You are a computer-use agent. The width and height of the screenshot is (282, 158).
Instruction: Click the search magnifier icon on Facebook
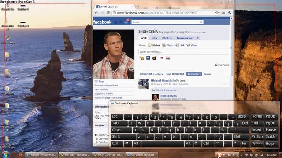(x=201, y=22)
